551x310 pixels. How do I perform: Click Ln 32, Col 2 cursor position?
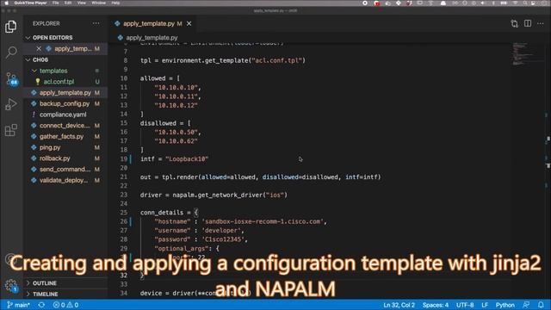[399, 305]
